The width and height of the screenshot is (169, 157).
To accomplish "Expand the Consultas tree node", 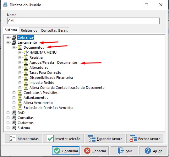I will pyautogui.click(x=8, y=118).
